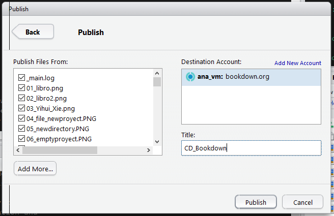334x216 pixels.
Task: Deselect 03_Yihui_Xie.png checkbox
Action: point(22,108)
